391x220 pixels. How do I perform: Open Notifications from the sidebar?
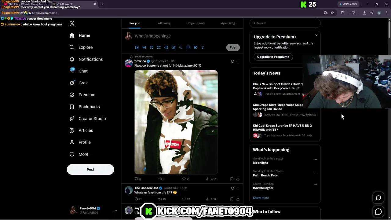pyautogui.click(x=86, y=59)
